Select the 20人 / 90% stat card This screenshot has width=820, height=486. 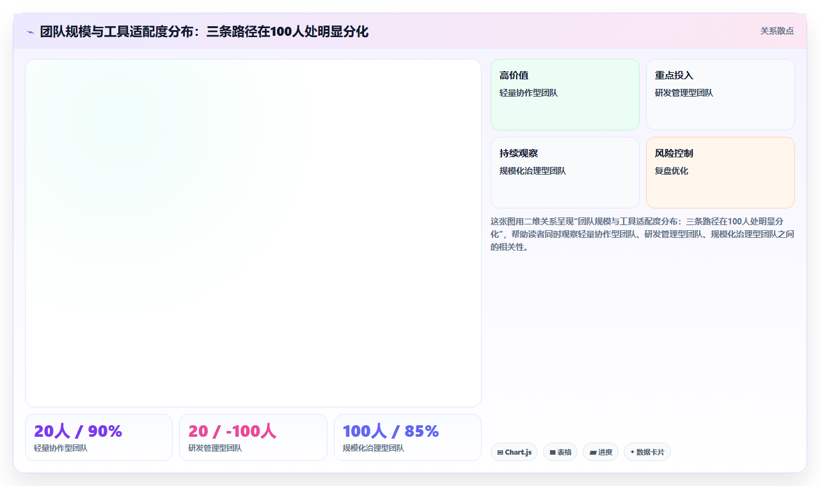(99, 437)
